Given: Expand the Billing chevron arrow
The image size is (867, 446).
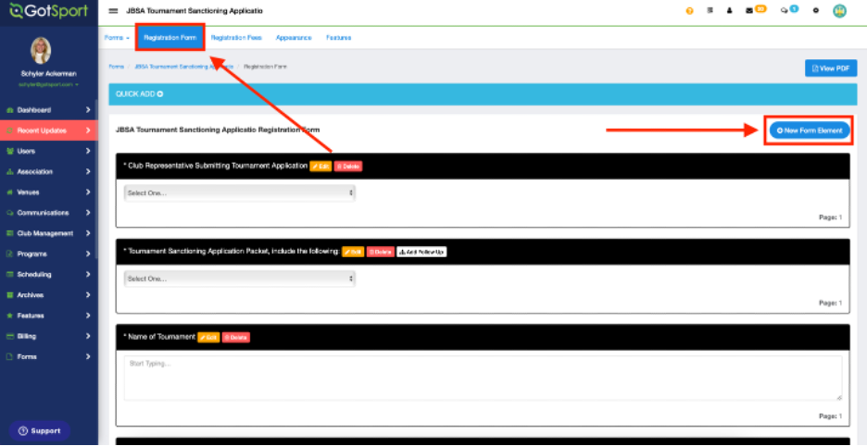Looking at the screenshot, I should (88, 336).
